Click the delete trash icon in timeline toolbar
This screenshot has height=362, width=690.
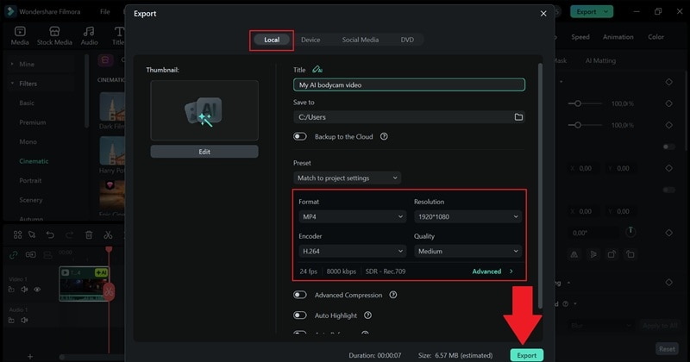(89, 235)
